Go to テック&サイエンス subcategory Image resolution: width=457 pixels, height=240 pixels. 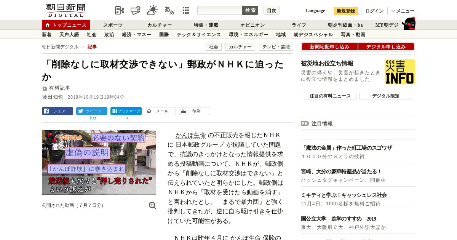(x=199, y=35)
